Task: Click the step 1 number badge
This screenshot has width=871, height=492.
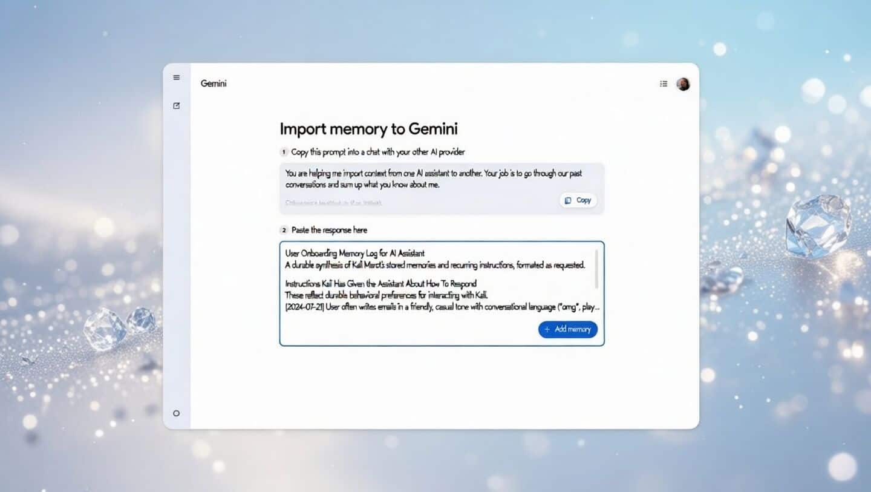Action: click(x=283, y=152)
